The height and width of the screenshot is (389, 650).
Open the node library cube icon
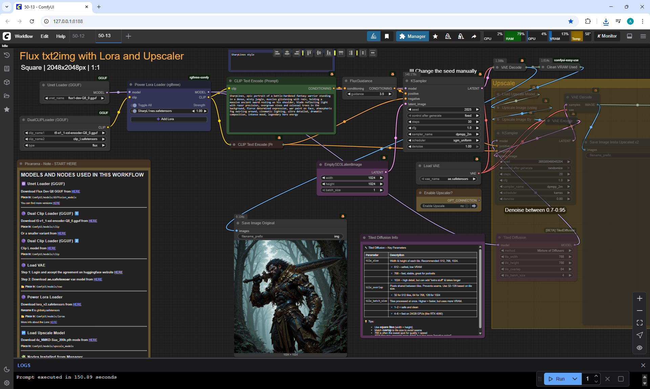pyautogui.click(x=6, y=82)
